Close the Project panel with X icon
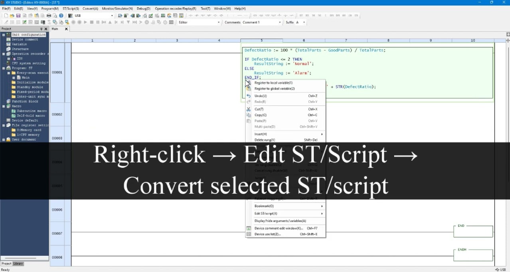 (x=46, y=29)
